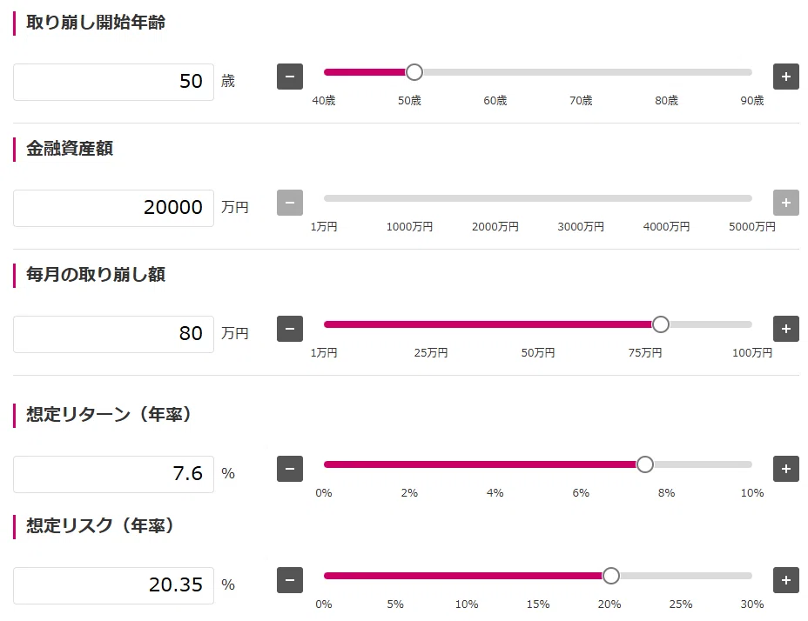Click the risk rate field showing 20.35

(113, 585)
